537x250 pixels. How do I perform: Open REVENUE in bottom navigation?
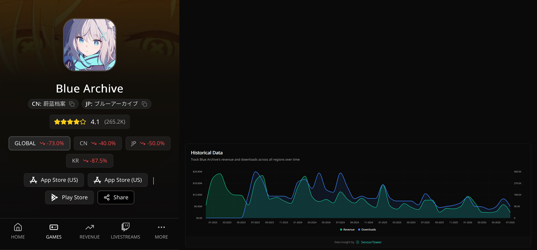click(89, 231)
